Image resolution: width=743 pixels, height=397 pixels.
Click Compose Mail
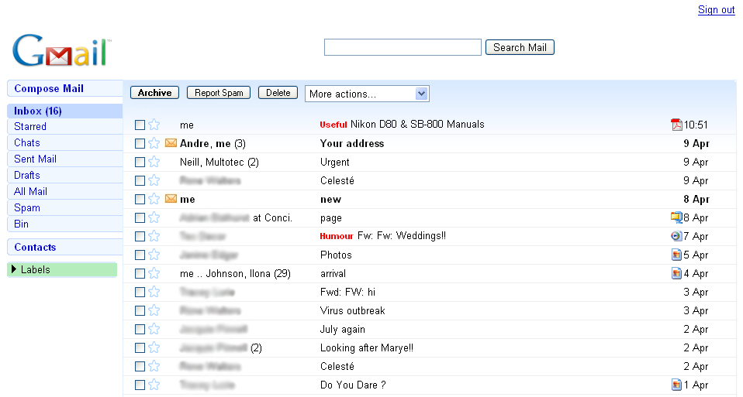click(49, 88)
